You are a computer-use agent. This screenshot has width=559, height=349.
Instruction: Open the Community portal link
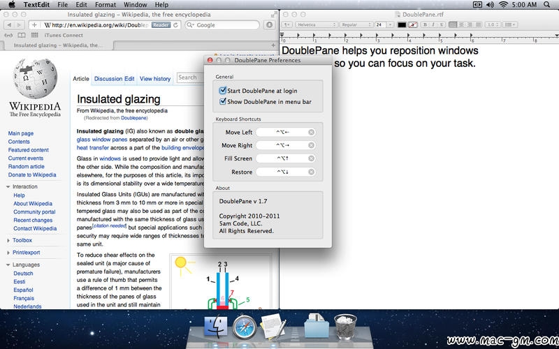pyautogui.click(x=34, y=212)
